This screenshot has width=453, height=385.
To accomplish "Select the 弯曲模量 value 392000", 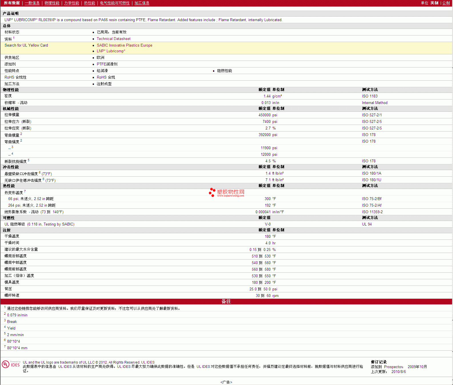I will [264, 135].
